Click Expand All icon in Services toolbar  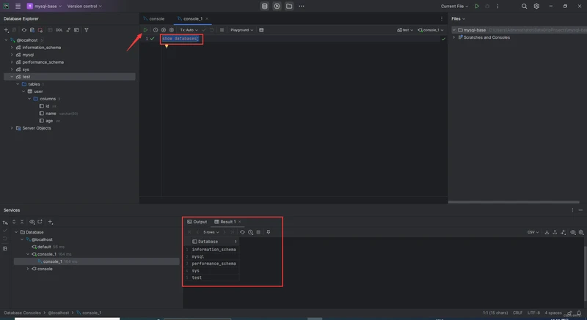click(14, 222)
